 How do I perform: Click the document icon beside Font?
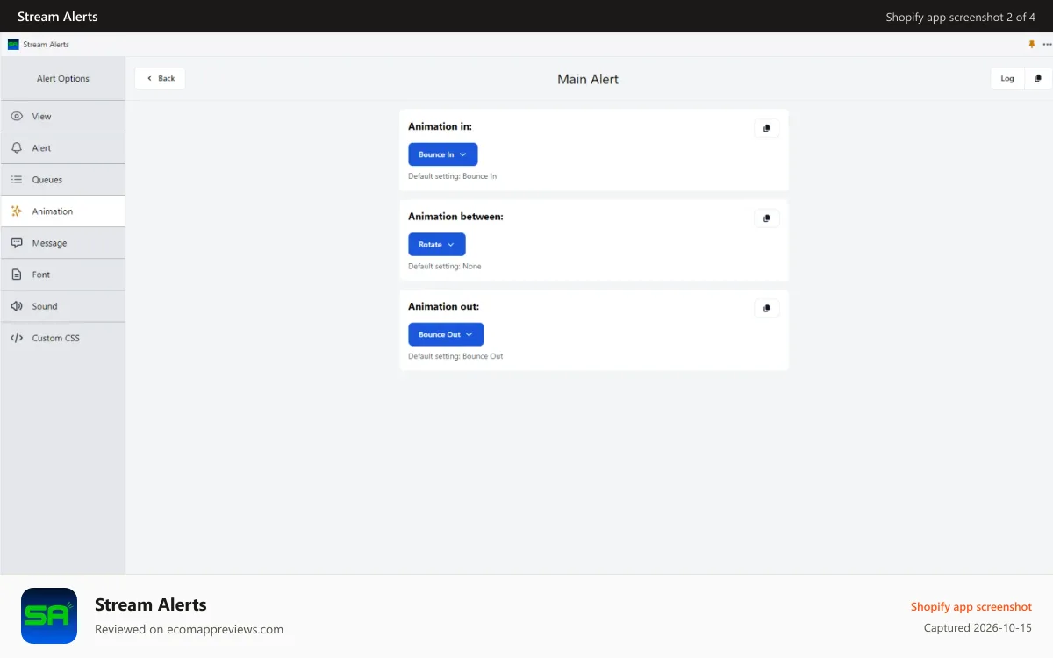[17, 275]
